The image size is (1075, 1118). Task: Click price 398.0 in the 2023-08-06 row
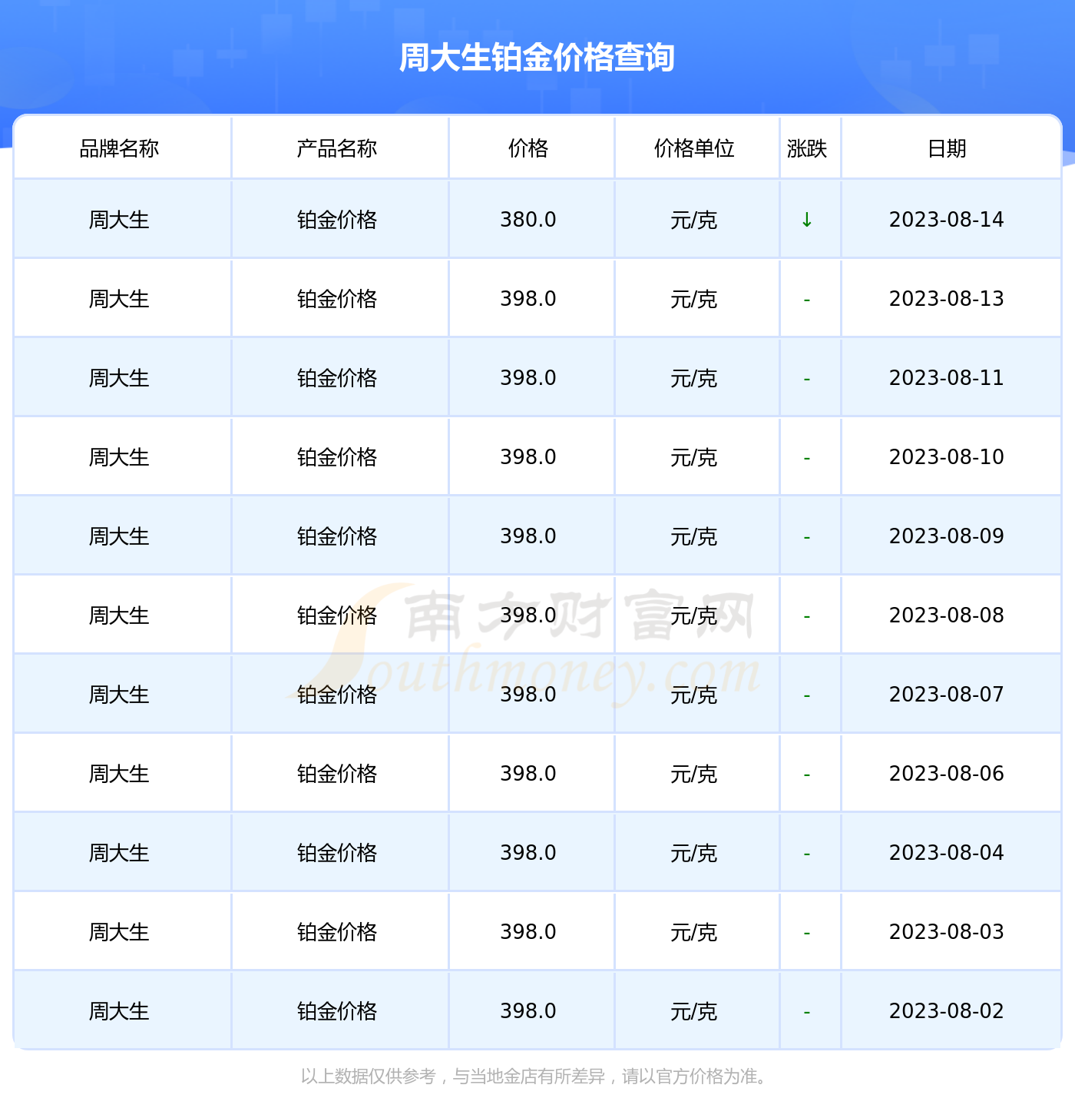pyautogui.click(x=528, y=774)
